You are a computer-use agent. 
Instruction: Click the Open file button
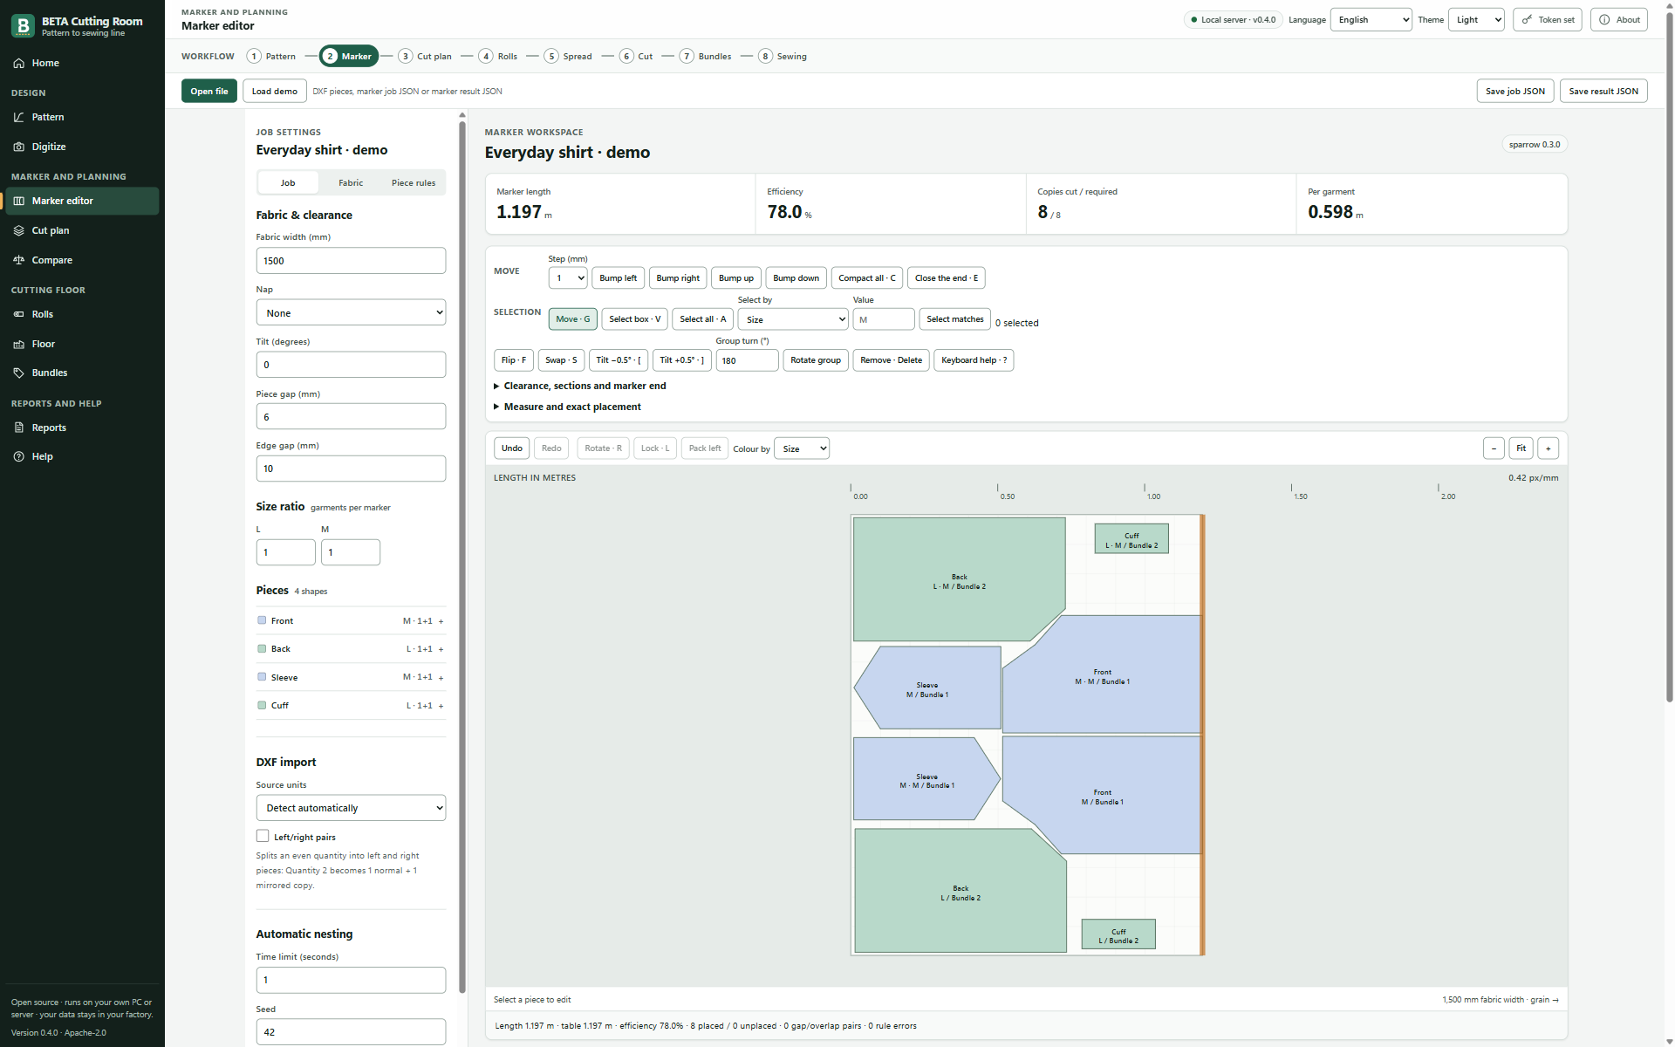click(209, 91)
